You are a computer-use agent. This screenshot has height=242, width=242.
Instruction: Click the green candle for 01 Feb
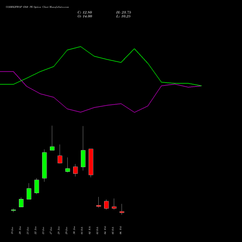point(83,159)
